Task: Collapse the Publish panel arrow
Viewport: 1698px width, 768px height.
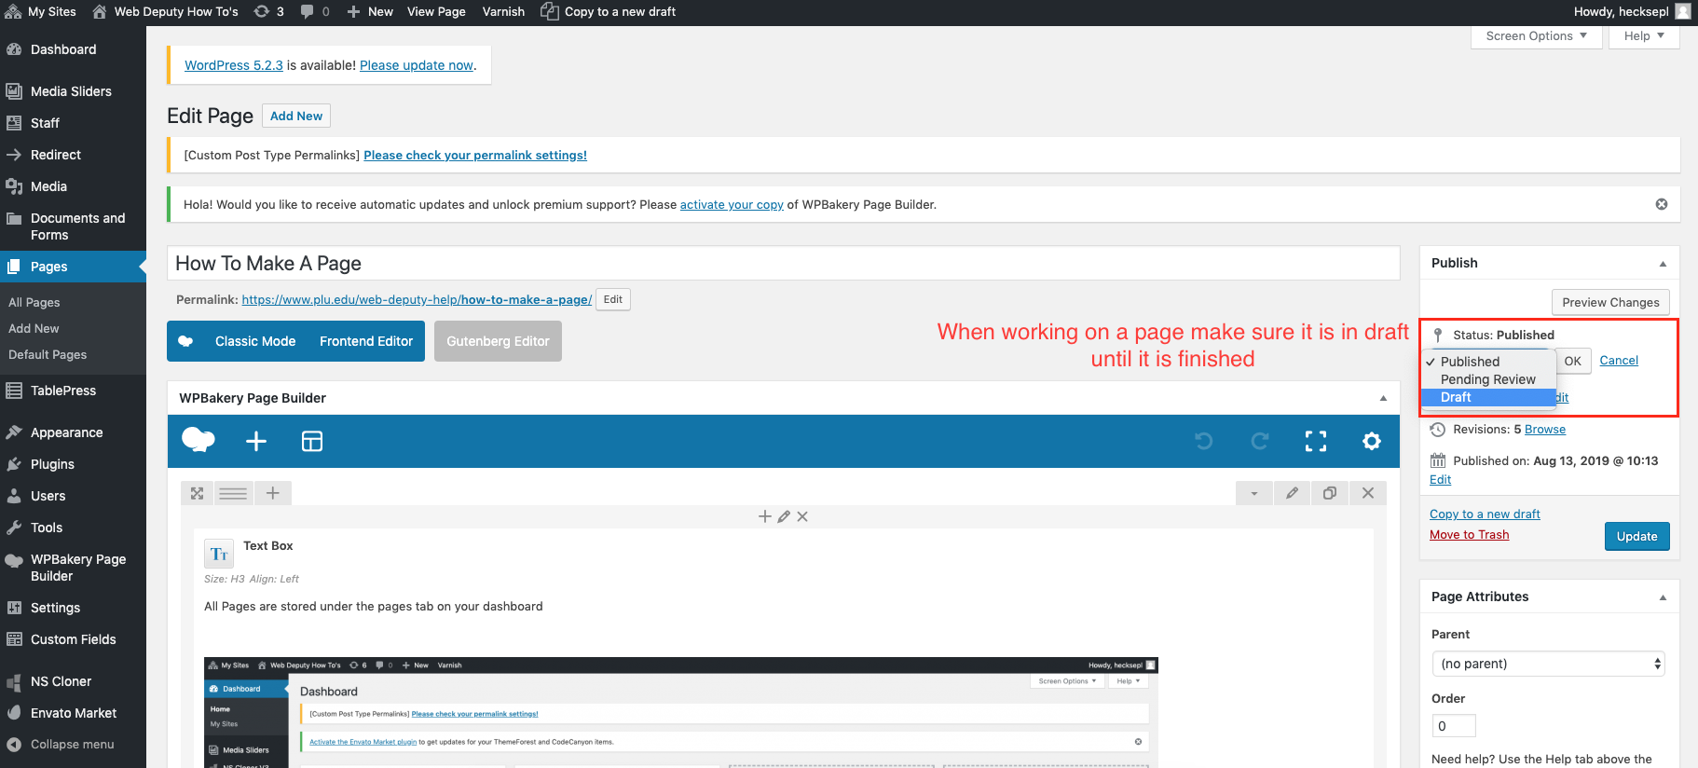Action: pos(1663,264)
